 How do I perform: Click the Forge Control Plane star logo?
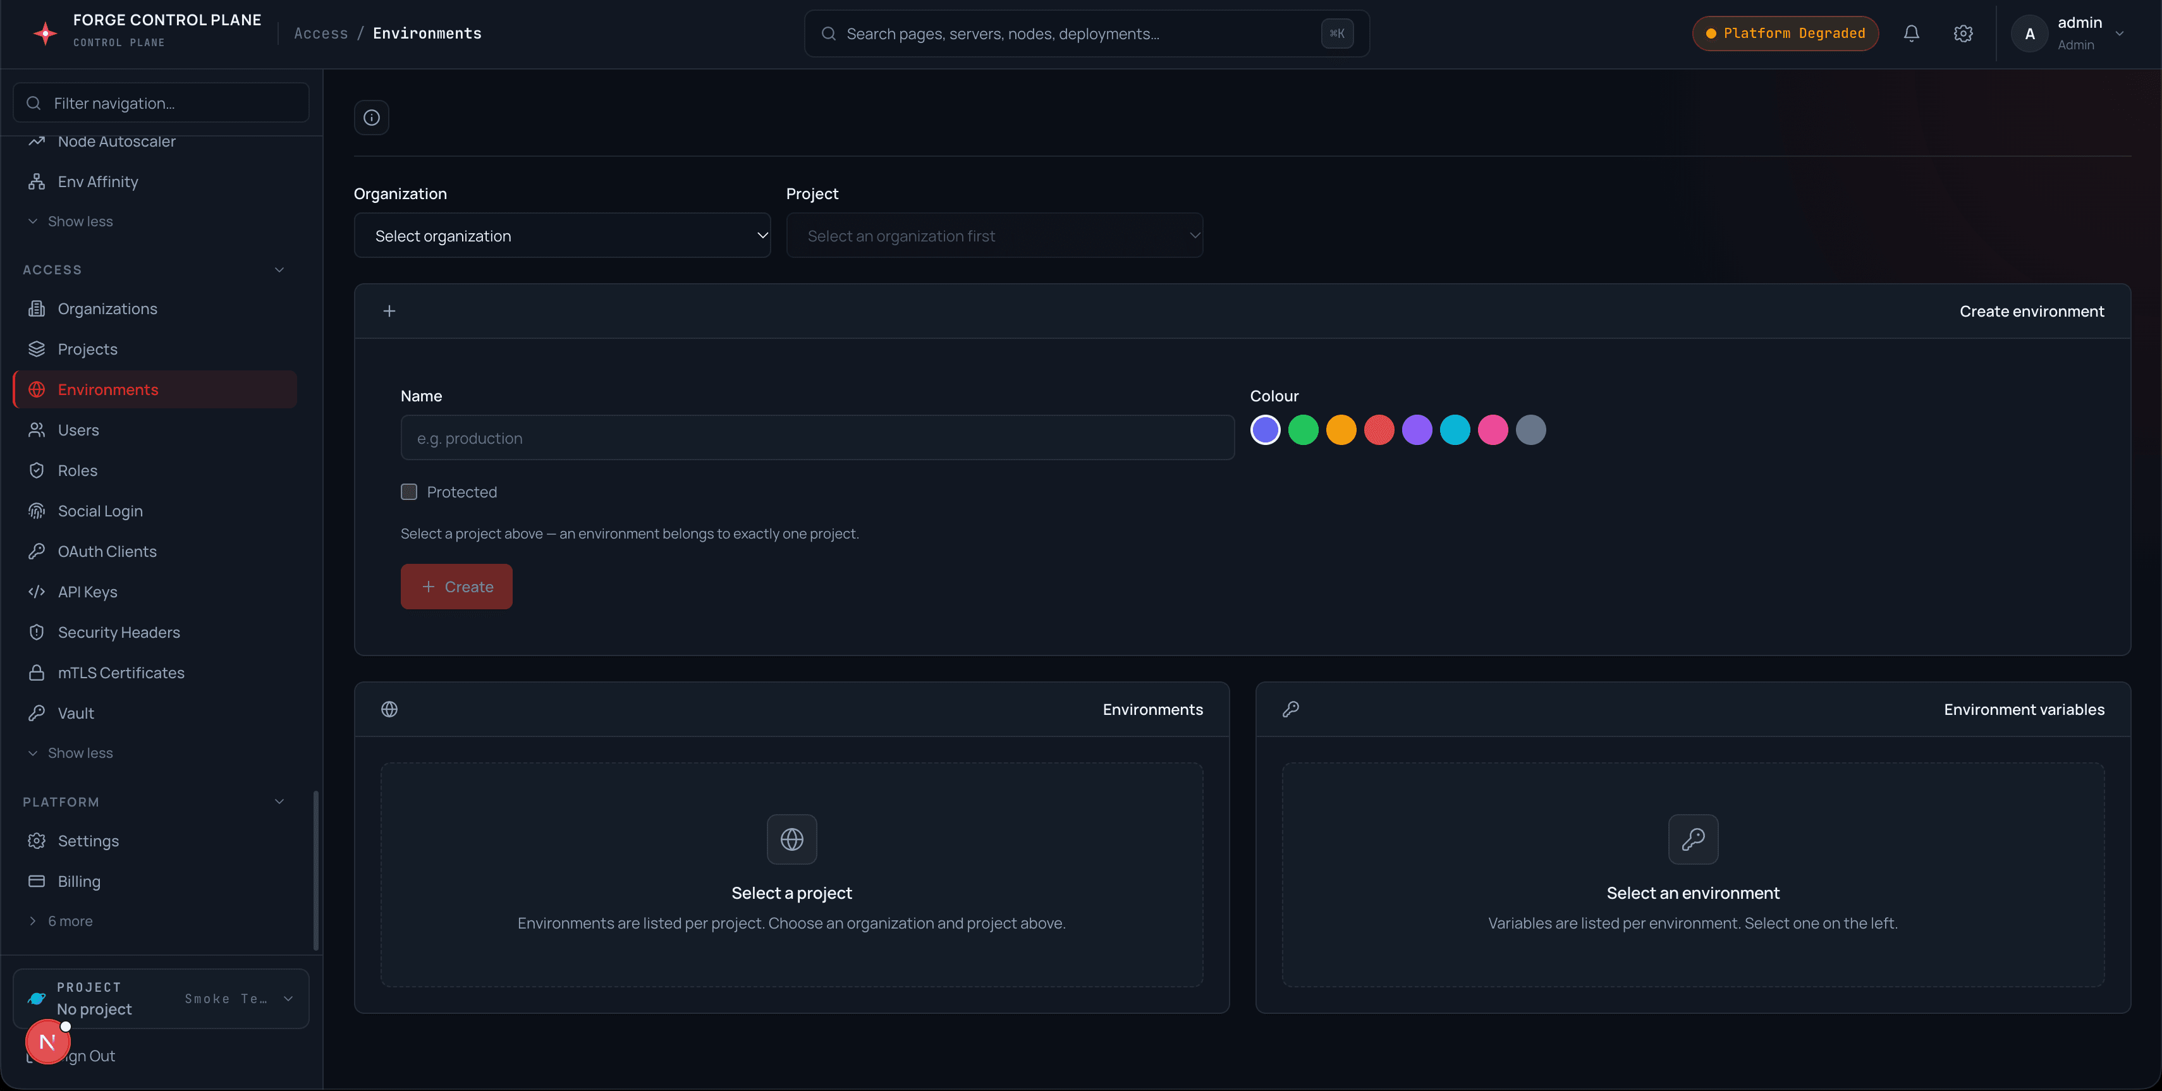[x=44, y=34]
